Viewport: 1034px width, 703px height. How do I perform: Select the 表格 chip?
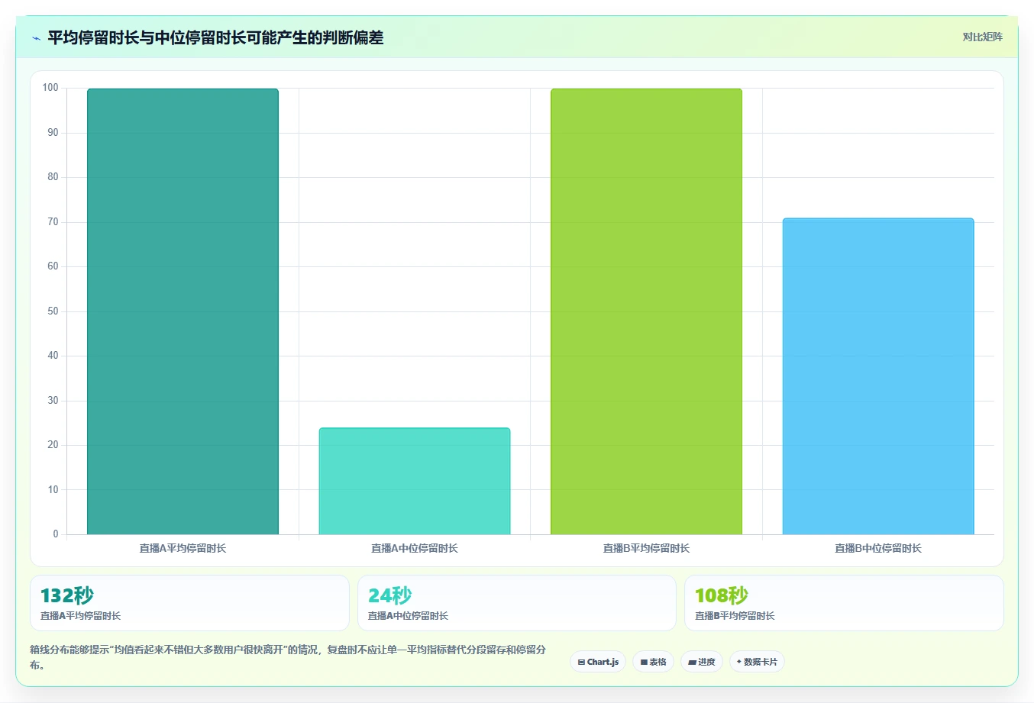pos(653,662)
